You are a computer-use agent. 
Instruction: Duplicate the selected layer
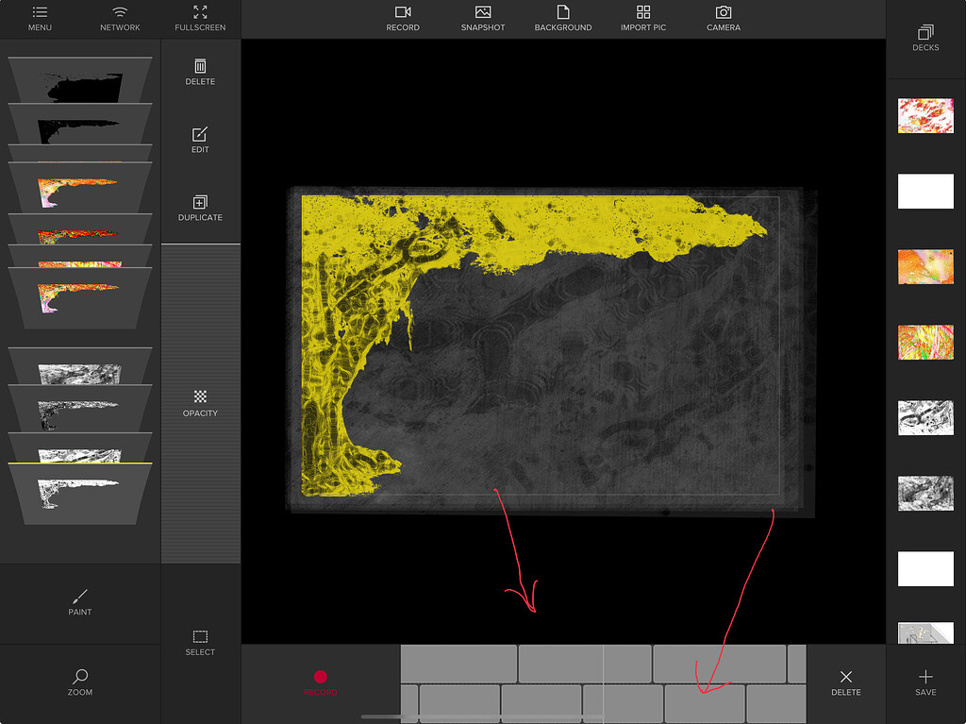coord(200,210)
